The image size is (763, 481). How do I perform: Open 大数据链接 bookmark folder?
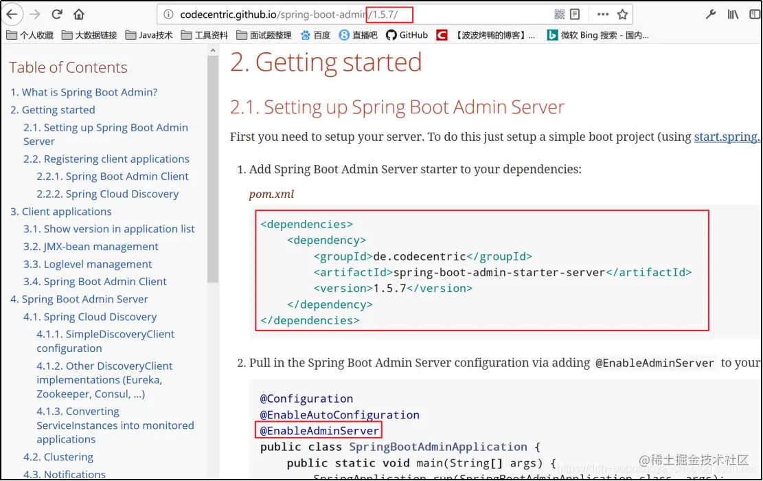coord(89,35)
